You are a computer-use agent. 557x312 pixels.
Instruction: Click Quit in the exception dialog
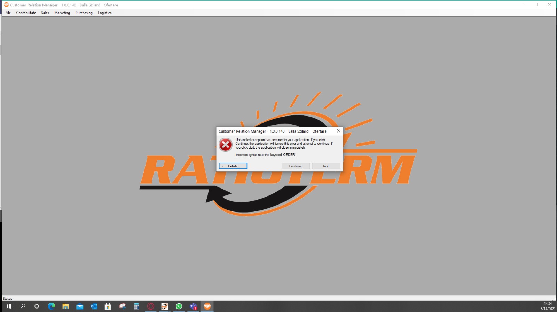coord(326,166)
